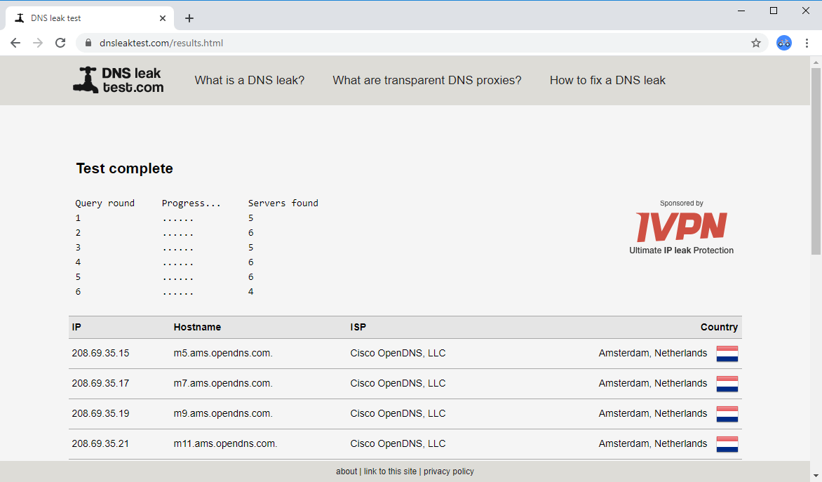
Task: Go back using the browser back arrow
Action: pos(15,43)
